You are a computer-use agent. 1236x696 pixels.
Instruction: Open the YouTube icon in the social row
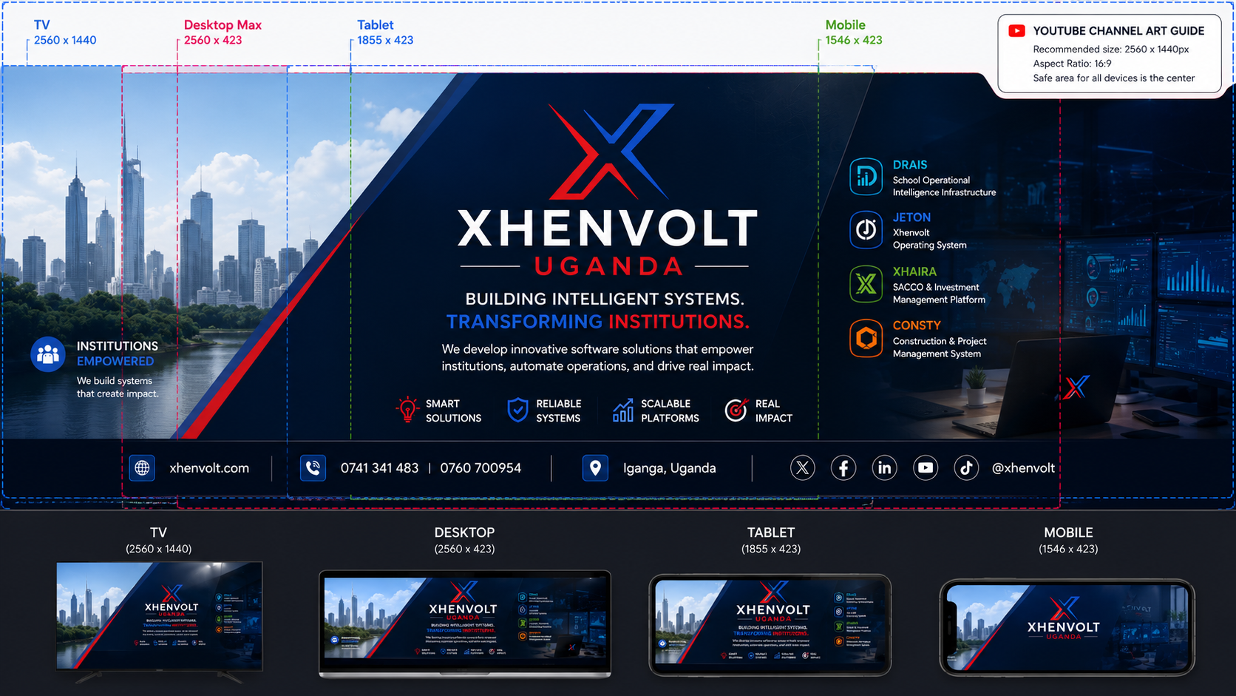coord(926,467)
